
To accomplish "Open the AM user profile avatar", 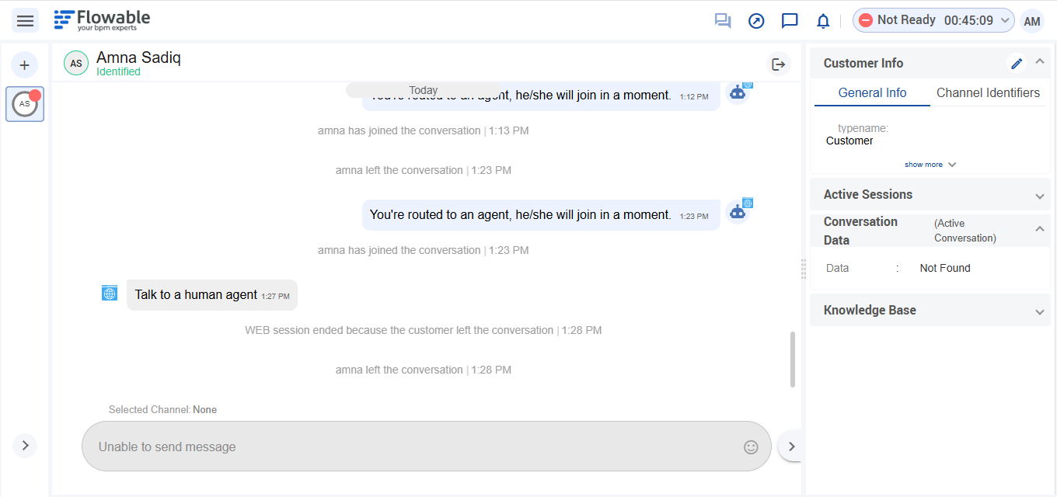I will (x=1031, y=21).
